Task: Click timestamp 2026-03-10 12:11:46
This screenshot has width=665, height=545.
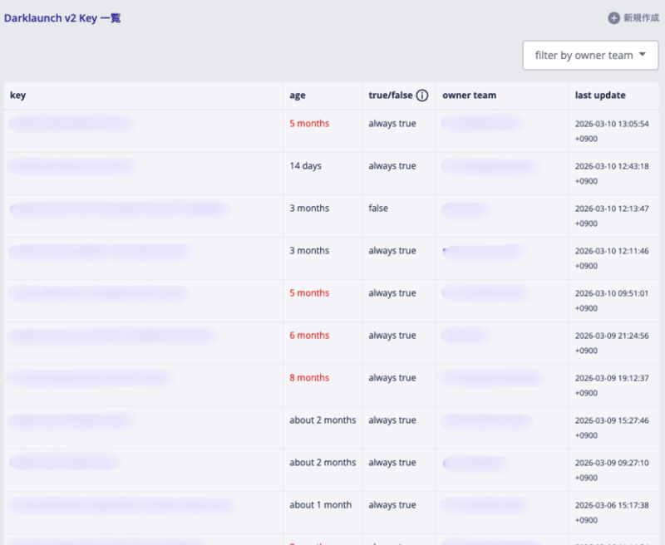Action: click(x=612, y=258)
